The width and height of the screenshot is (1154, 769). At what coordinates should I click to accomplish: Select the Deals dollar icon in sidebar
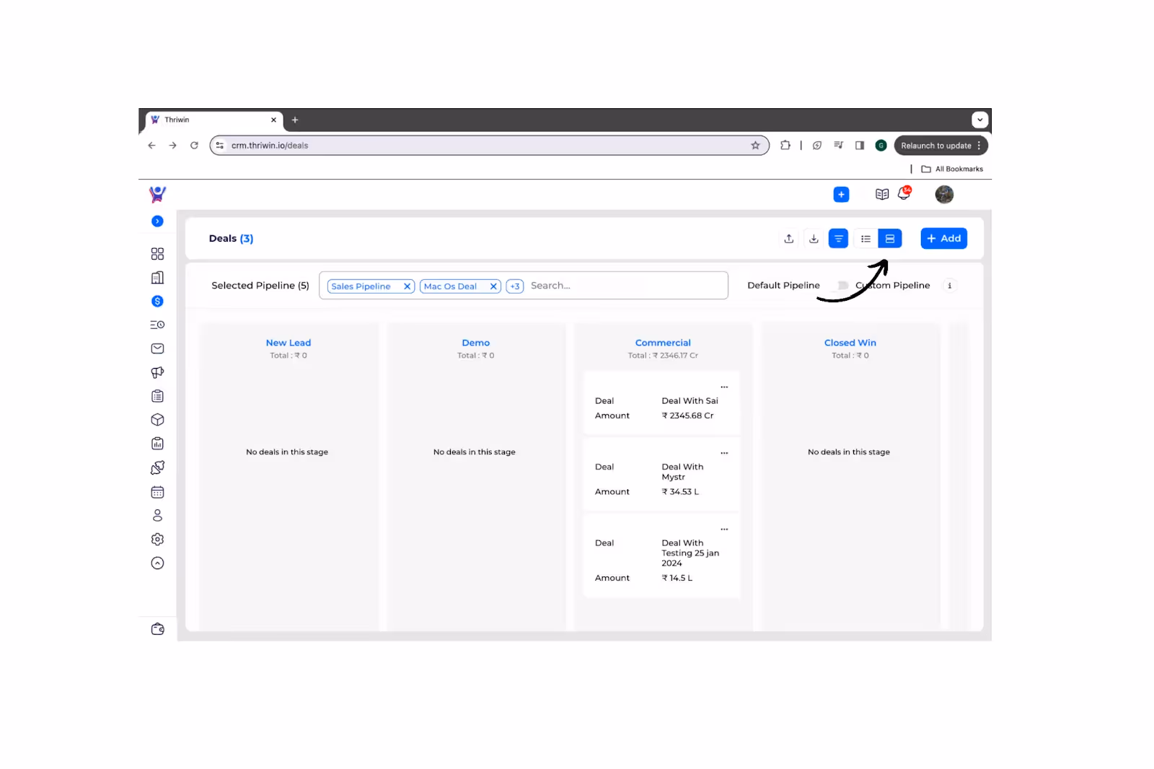(157, 302)
